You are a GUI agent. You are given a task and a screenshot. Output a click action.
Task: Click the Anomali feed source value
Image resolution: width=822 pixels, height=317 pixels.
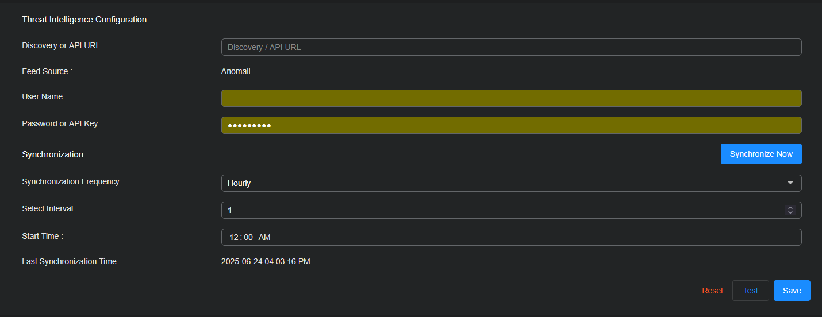pyautogui.click(x=236, y=72)
